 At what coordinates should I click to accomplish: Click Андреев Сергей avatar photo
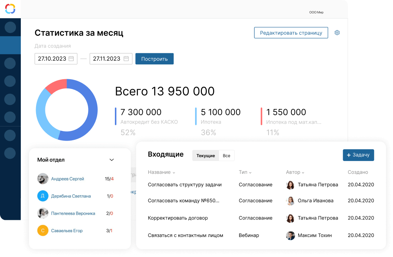pyautogui.click(x=43, y=179)
